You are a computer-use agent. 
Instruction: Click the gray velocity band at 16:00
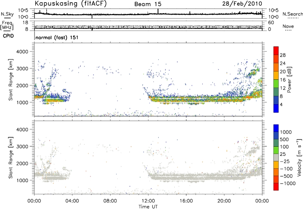(x=186, y=177)
